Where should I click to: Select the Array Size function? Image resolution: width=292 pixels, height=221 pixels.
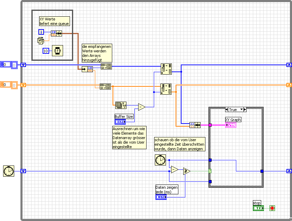(x=121, y=105)
